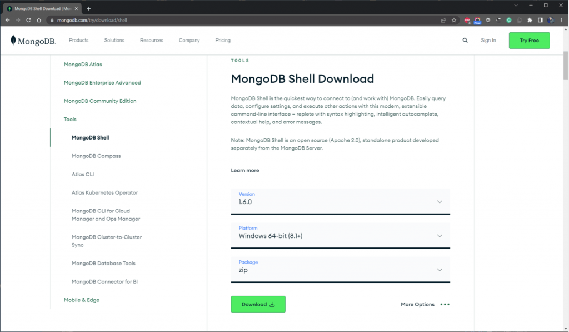Open the Company menu

[189, 41]
